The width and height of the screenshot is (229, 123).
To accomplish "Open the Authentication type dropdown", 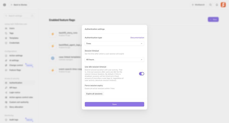I will [x=114, y=43].
